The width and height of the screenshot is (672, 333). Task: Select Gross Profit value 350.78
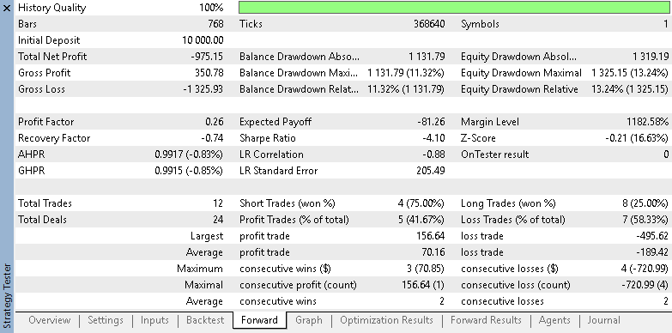(209, 73)
